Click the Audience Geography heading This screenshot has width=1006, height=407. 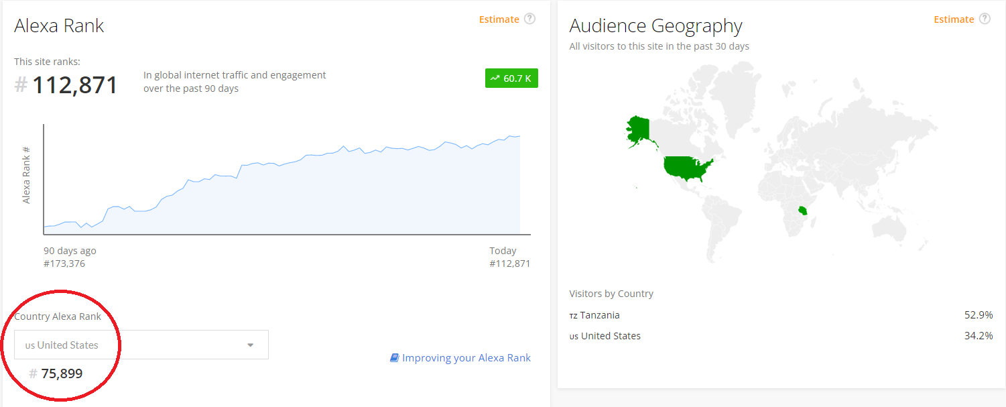[655, 26]
